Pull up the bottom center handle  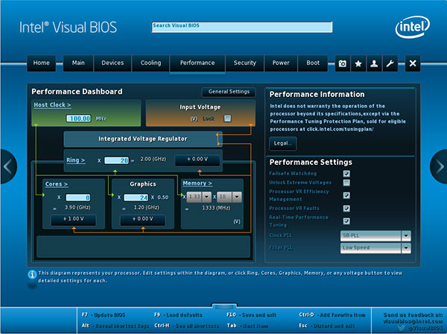click(x=224, y=306)
